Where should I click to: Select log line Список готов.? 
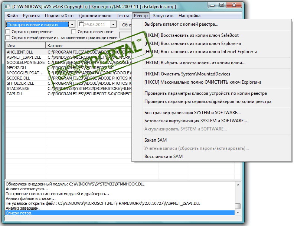pyautogui.click(x=120, y=213)
